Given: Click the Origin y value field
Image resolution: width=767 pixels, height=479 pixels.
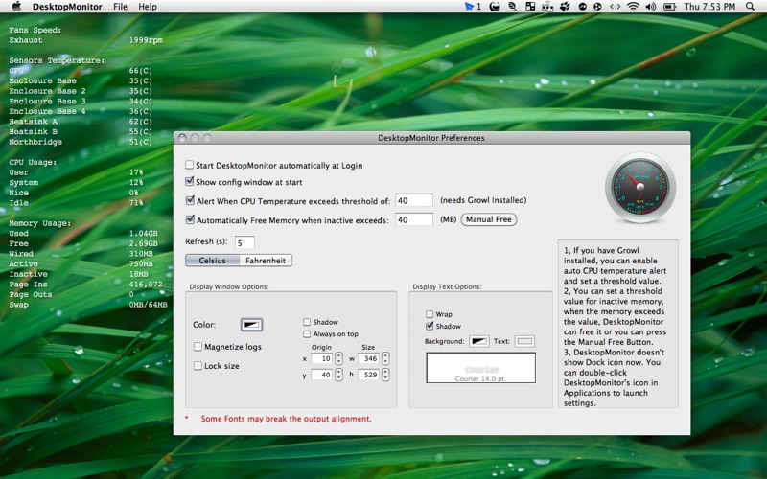Looking at the screenshot, I should [x=321, y=375].
